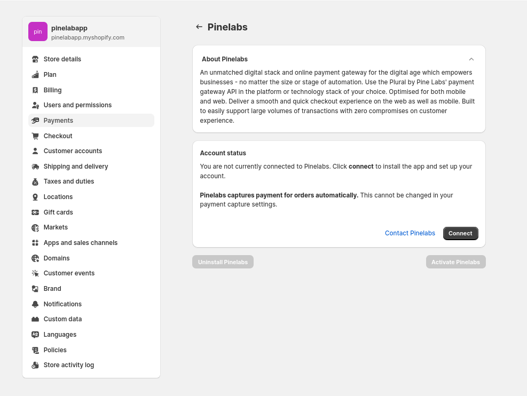Click the Taxes and duties icon
This screenshot has width=527, height=396.
point(35,181)
